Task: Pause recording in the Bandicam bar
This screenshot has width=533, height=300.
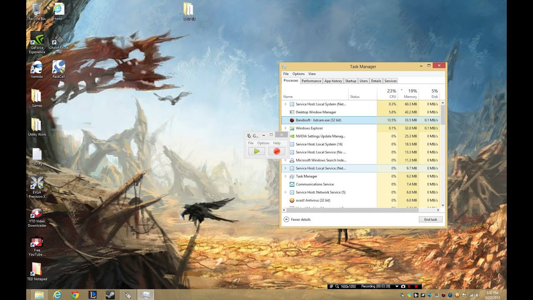Action: point(409,287)
